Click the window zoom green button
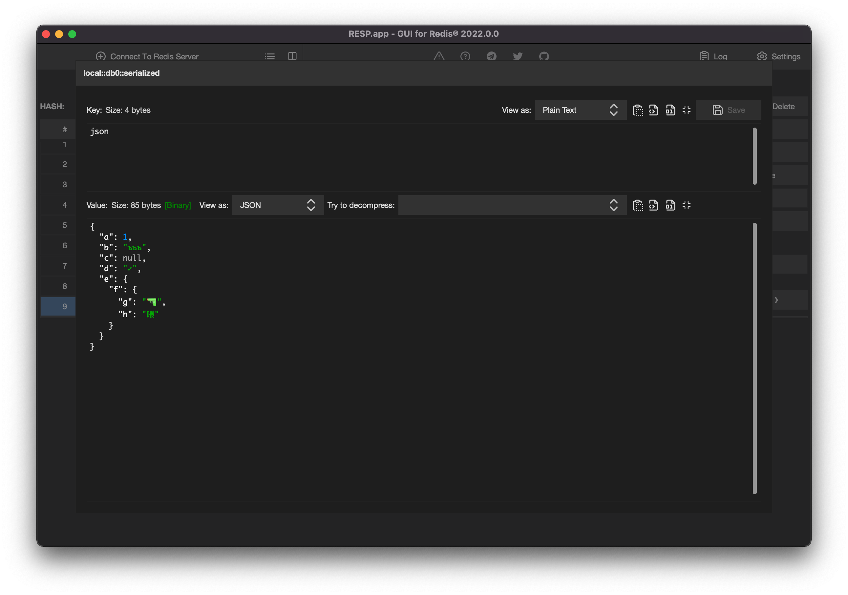This screenshot has height=595, width=848. [73, 34]
